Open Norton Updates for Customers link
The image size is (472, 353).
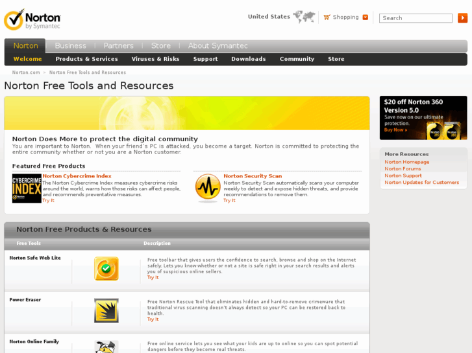[x=421, y=183]
